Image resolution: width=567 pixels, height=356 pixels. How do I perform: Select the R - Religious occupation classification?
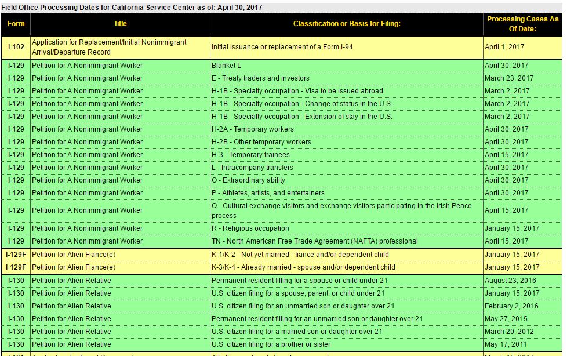coord(250,228)
